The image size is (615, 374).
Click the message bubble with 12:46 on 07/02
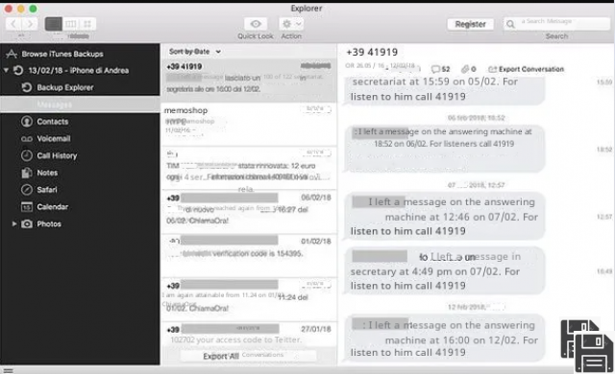coord(444,216)
